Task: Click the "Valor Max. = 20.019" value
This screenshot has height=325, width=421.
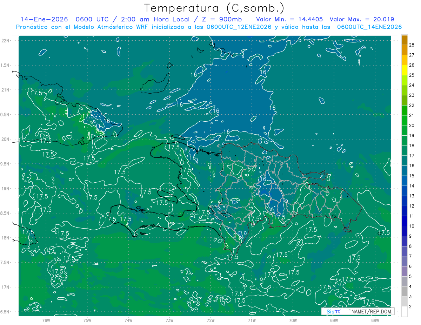Action: [x=362, y=19]
